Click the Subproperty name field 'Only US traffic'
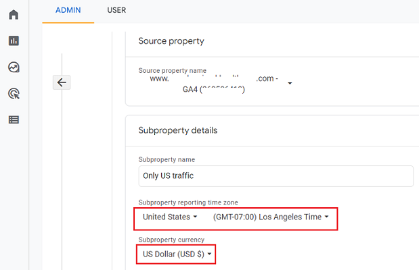The width and height of the screenshot is (419, 270). coord(275,176)
